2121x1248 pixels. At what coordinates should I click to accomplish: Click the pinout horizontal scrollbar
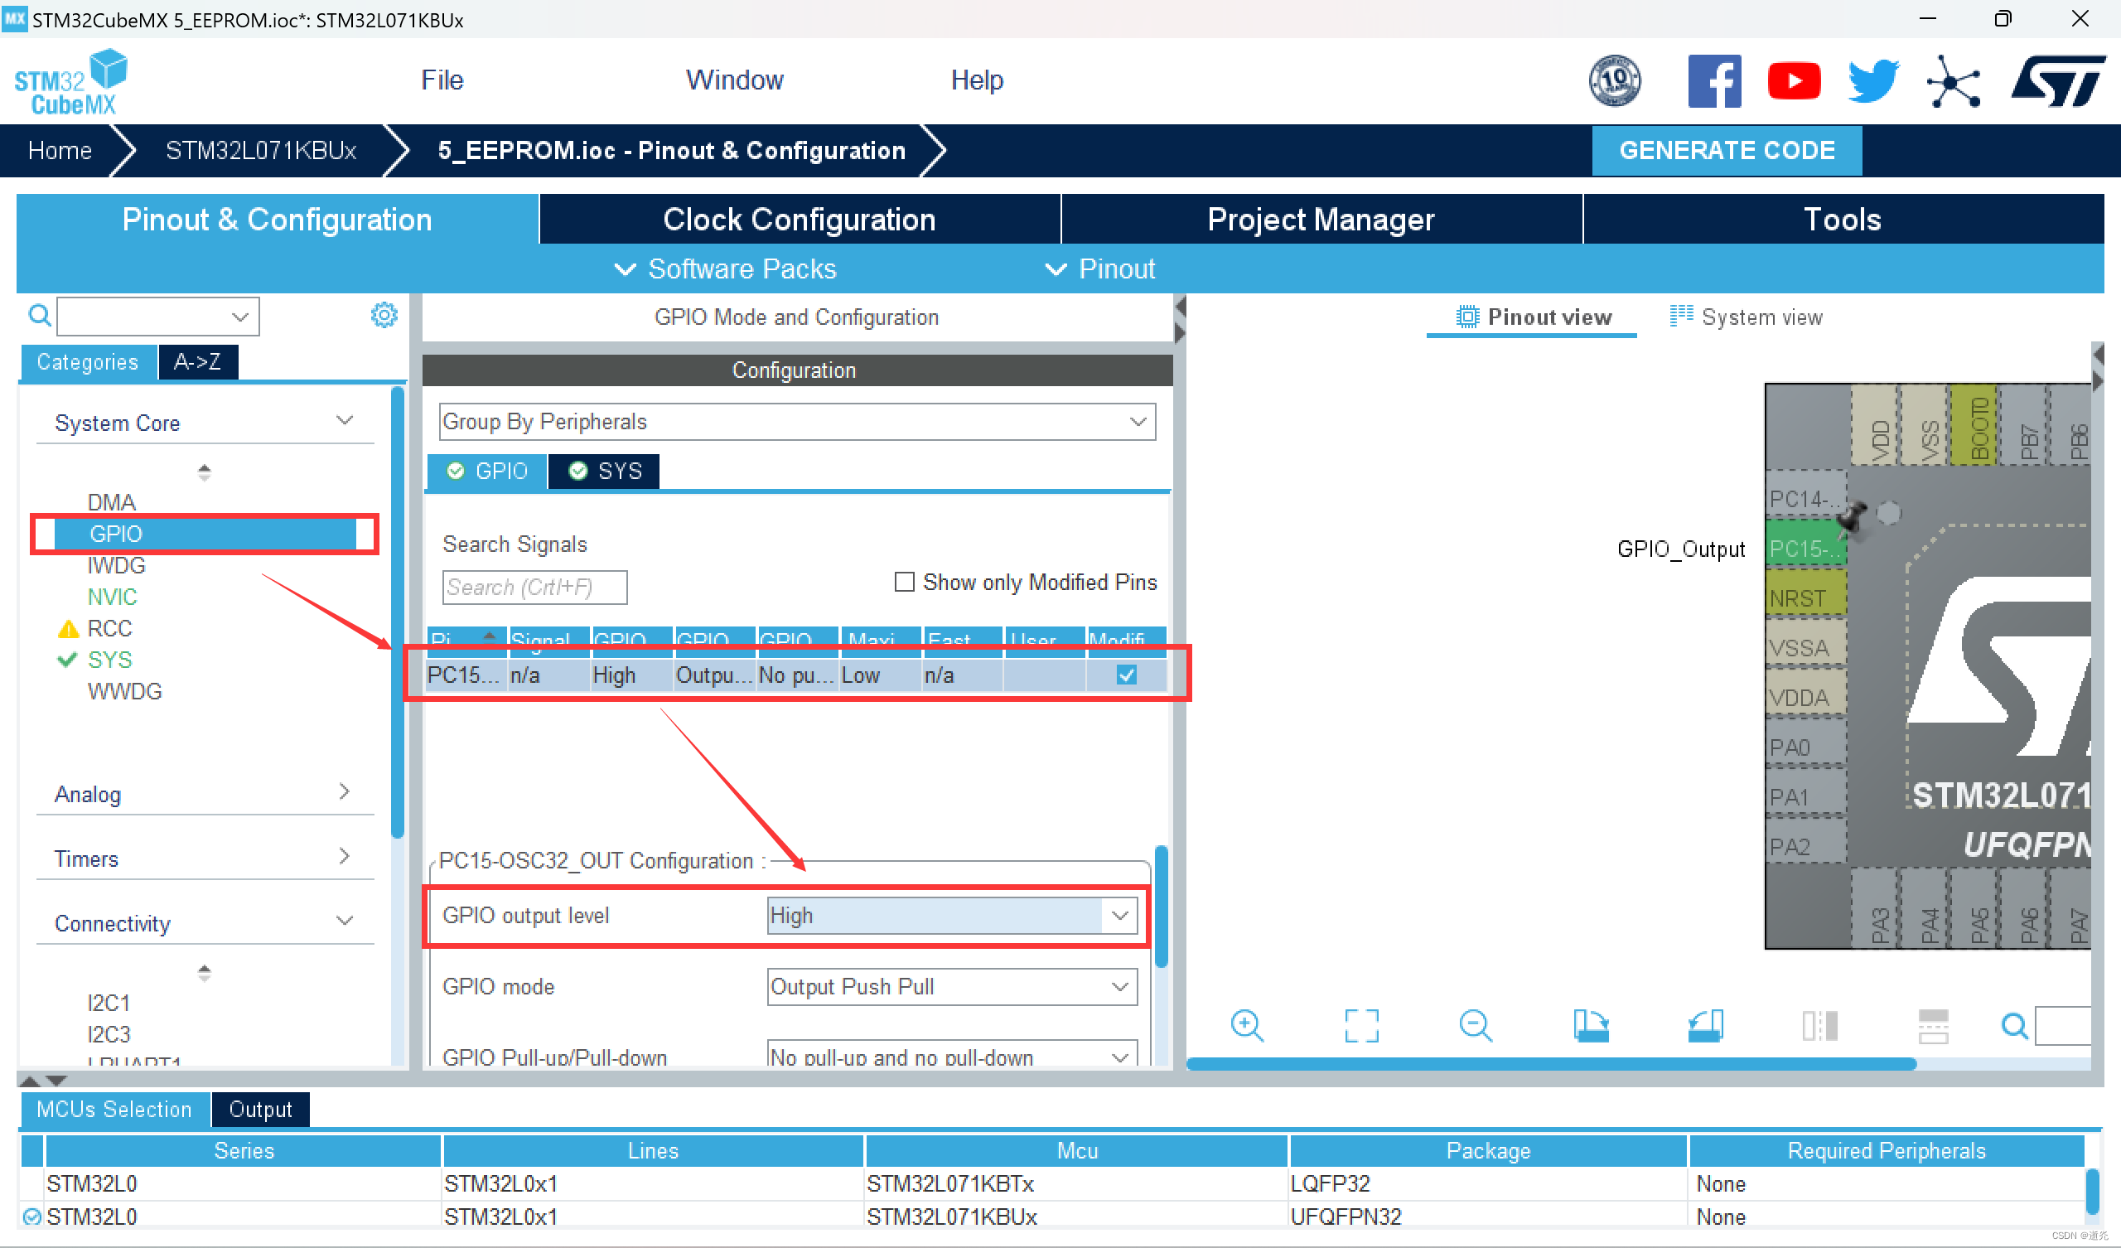pos(1550,1063)
